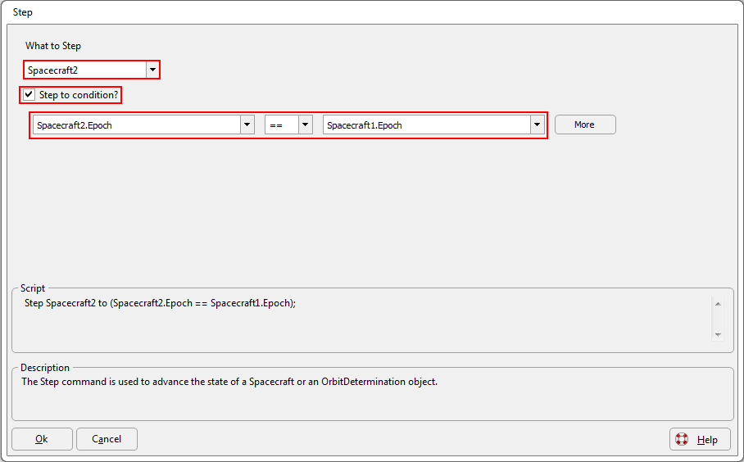Image resolution: width=744 pixels, height=462 pixels.
Task: Click the == operator text field
Action: 282,125
